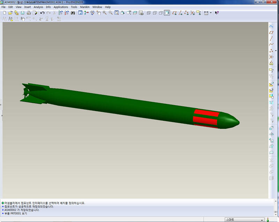Open the Manikin menu

[85, 7]
